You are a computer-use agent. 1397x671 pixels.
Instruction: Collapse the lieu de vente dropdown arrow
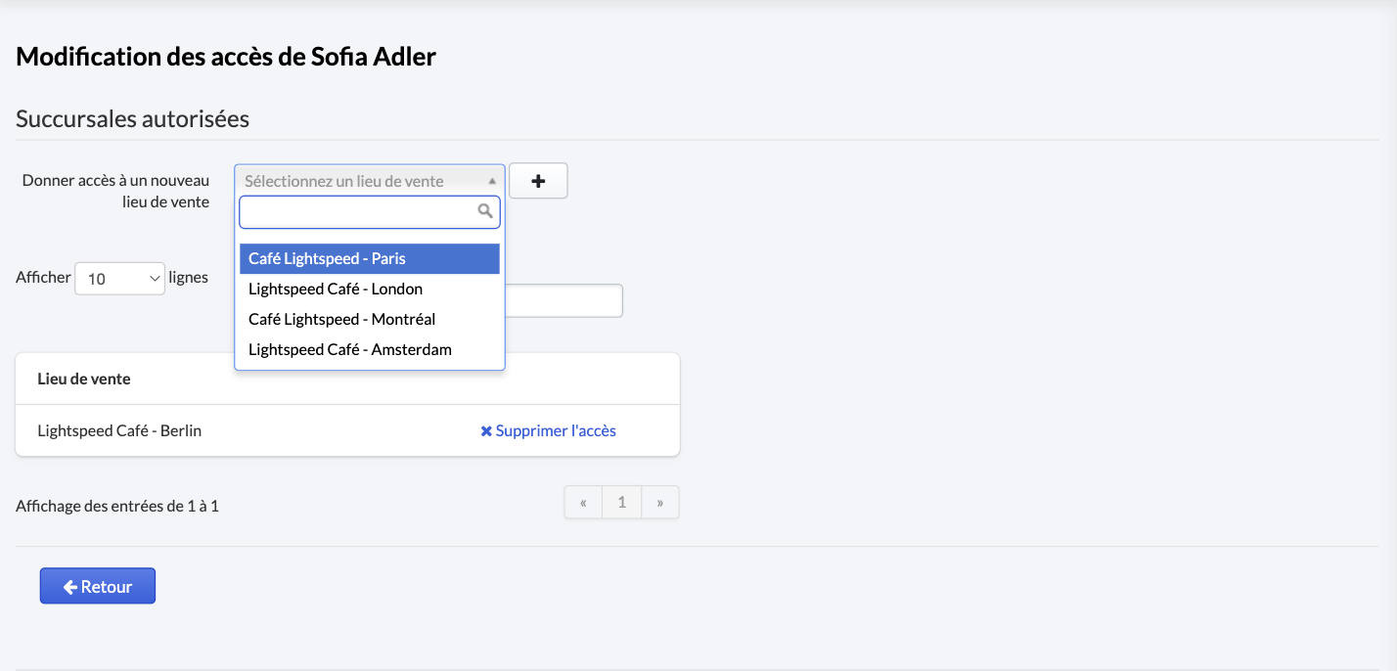[492, 181]
